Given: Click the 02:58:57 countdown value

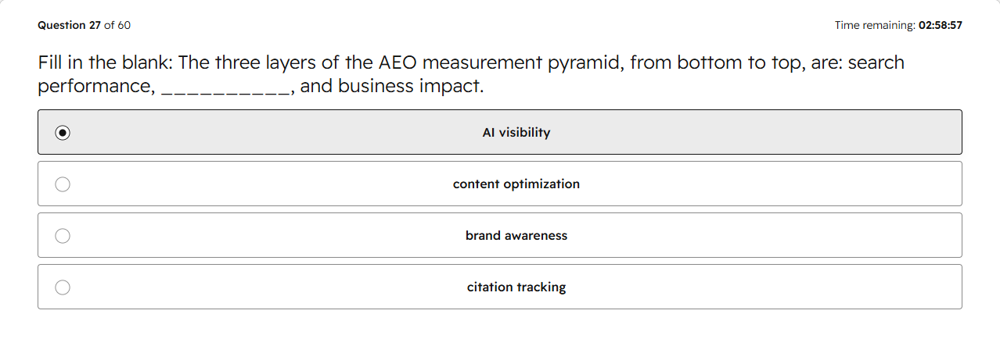Looking at the screenshot, I should point(941,25).
